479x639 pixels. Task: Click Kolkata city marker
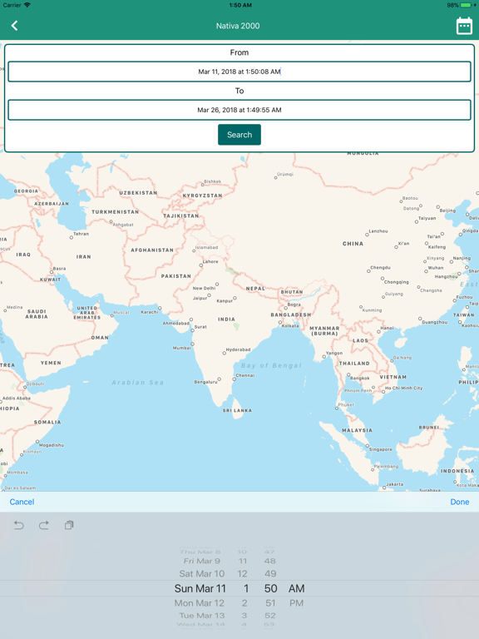[280, 322]
